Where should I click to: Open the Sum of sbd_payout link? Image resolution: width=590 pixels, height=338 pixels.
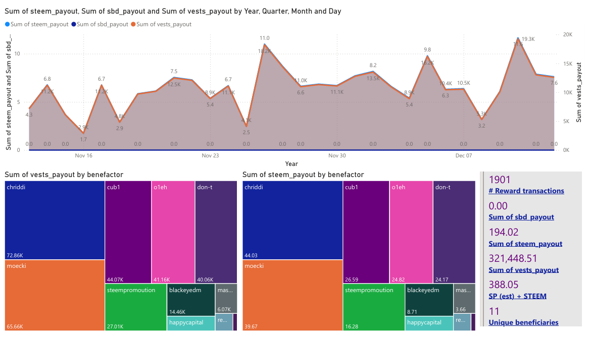[x=521, y=217]
